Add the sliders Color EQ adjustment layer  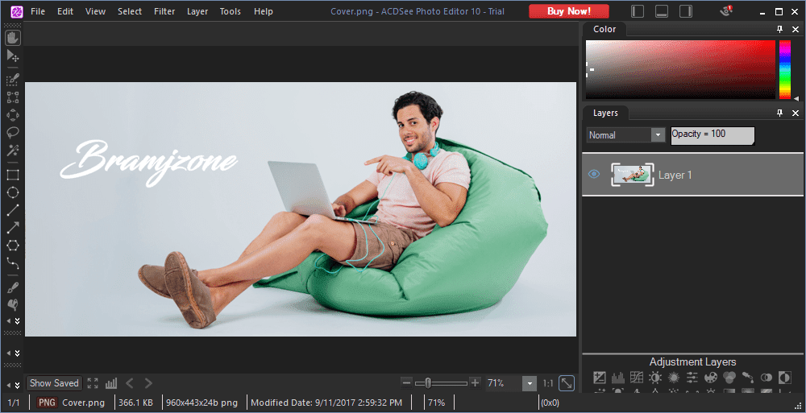[692, 378]
